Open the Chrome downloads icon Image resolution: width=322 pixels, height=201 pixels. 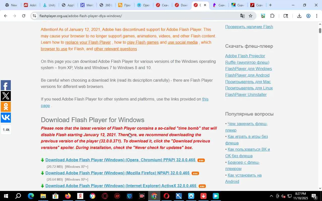[x=299, y=16]
